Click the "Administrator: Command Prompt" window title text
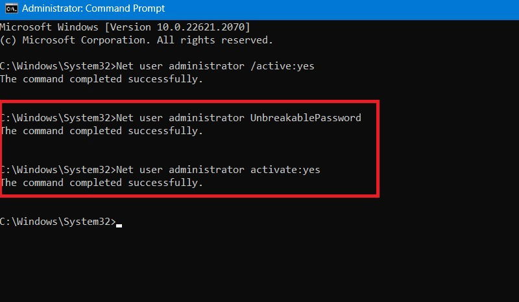519x302 pixels. pyautogui.click(x=93, y=8)
